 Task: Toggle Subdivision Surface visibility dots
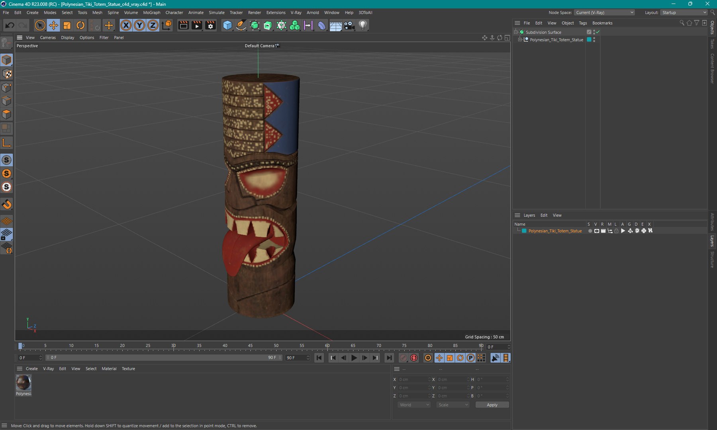(x=594, y=32)
